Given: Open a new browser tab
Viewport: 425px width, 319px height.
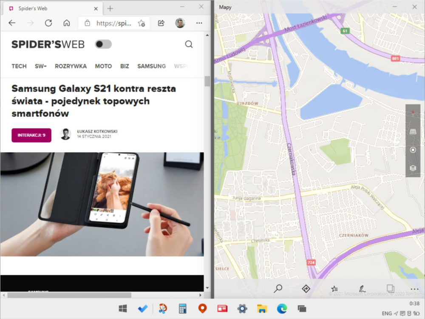Looking at the screenshot, I should (x=110, y=9).
